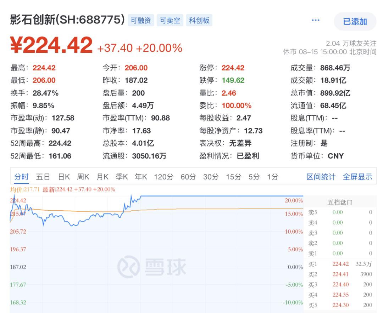Click the 今开 value 206.00
The height and width of the screenshot is (313, 383).
136,68
